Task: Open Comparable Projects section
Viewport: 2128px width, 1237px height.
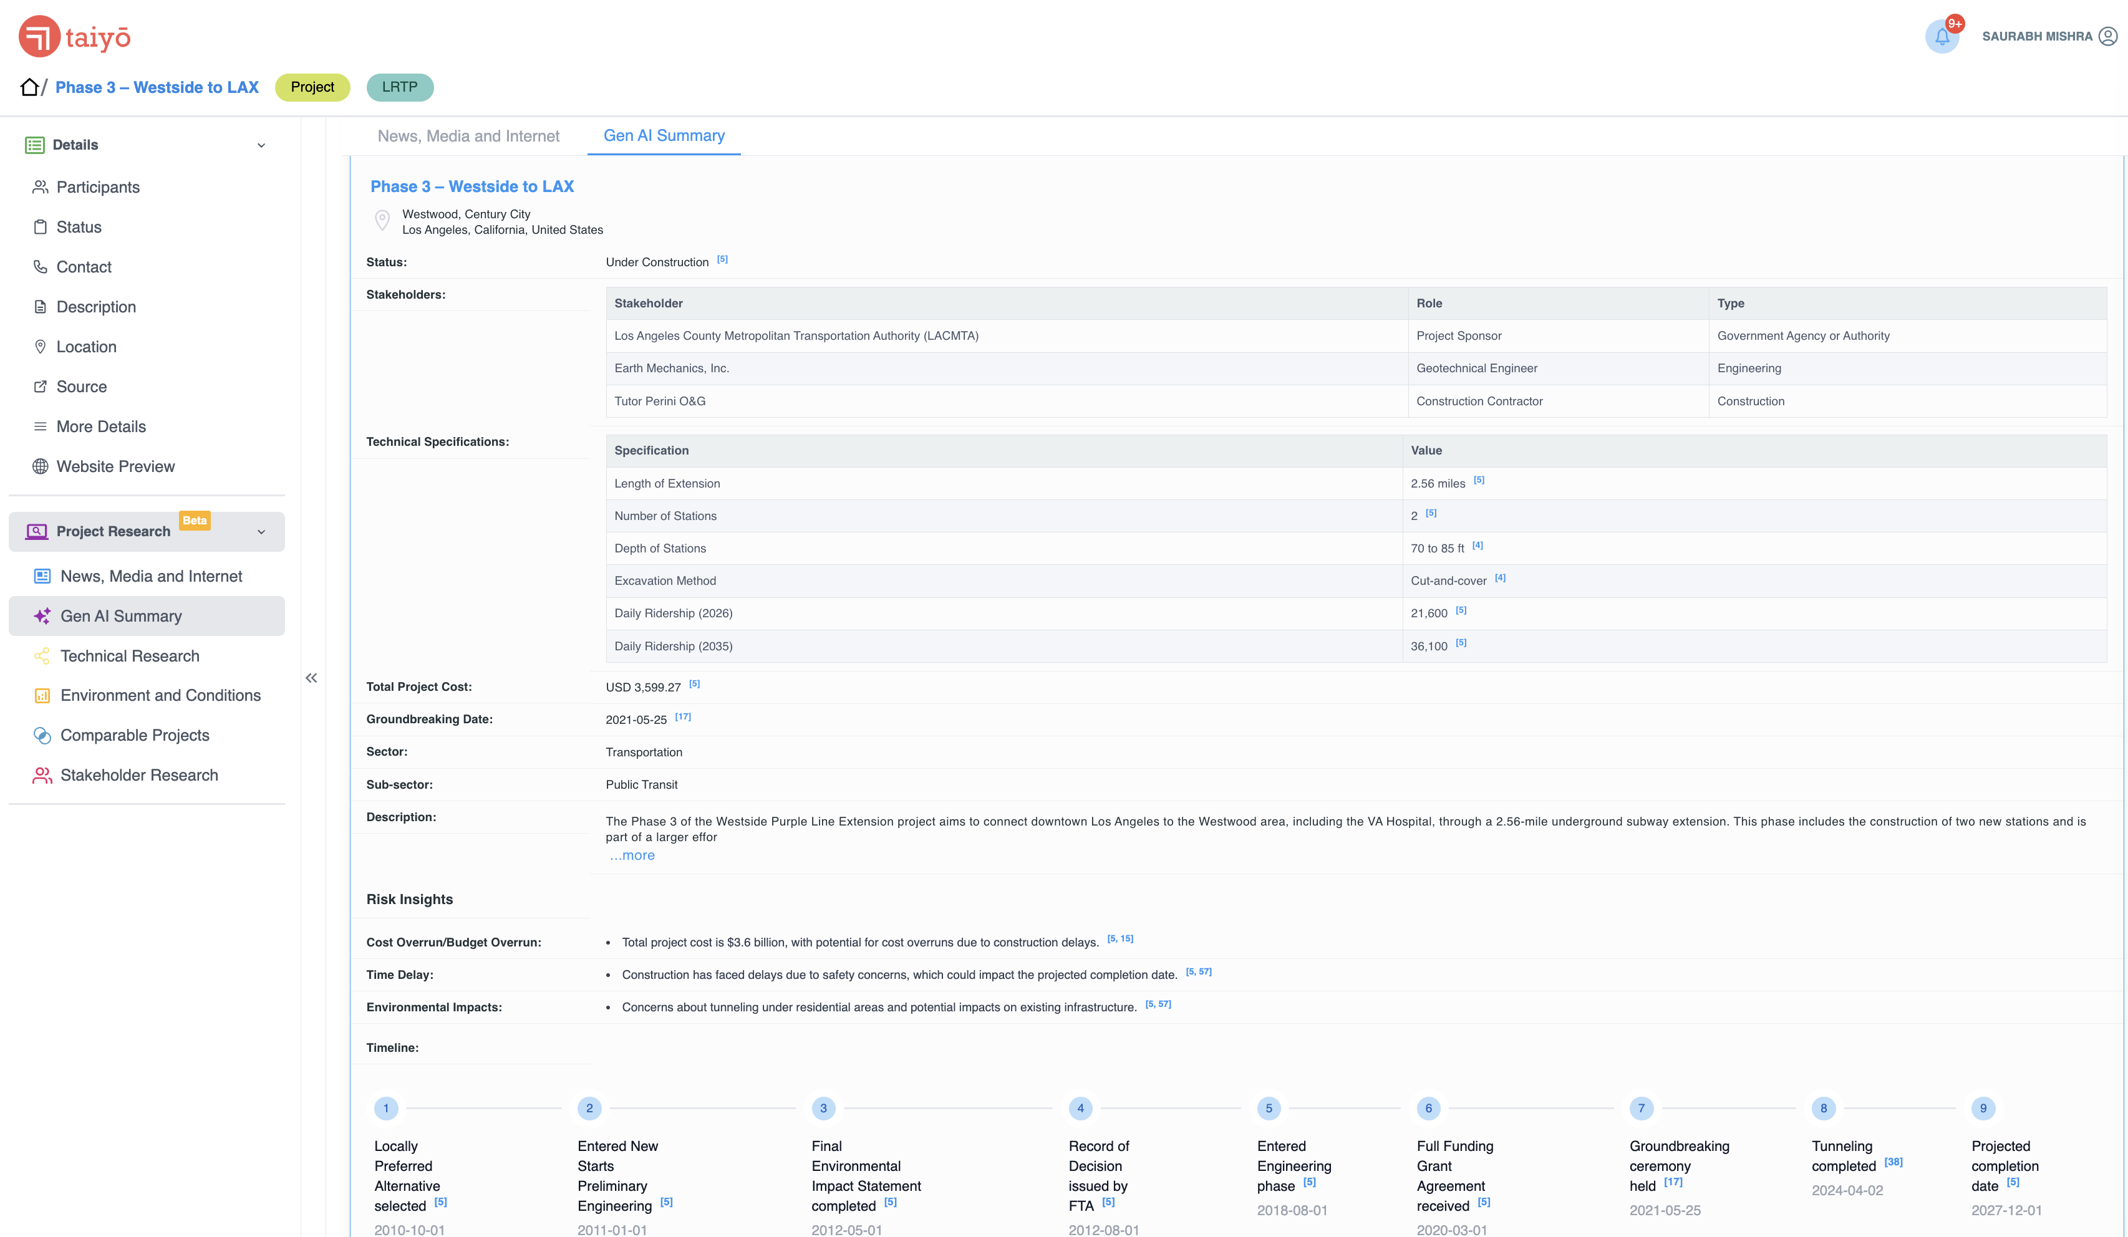Action: 134,736
